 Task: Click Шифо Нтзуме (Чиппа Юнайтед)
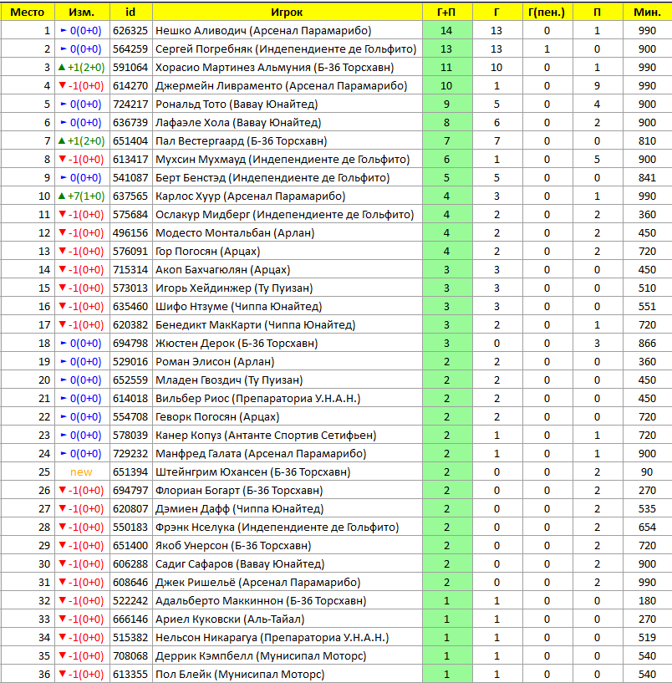click(239, 306)
